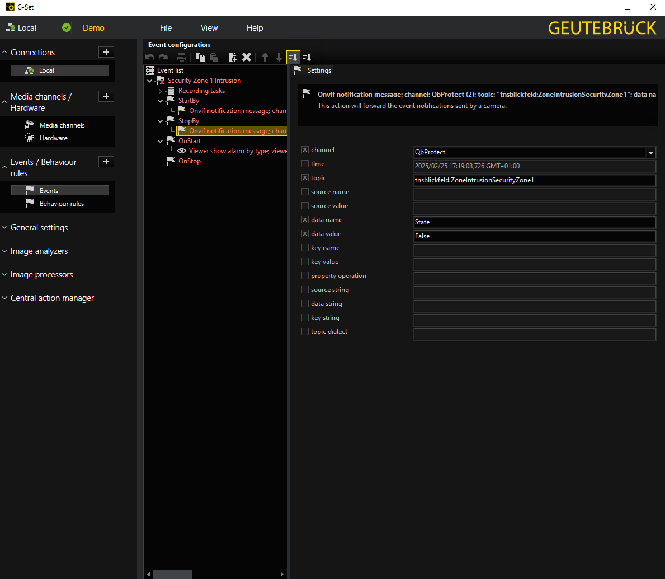Click the Move up arrow icon
The image size is (665, 579).
tap(265, 57)
